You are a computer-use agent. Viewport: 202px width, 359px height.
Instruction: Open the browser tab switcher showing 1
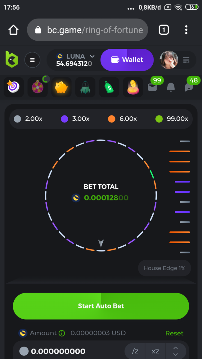(x=163, y=30)
